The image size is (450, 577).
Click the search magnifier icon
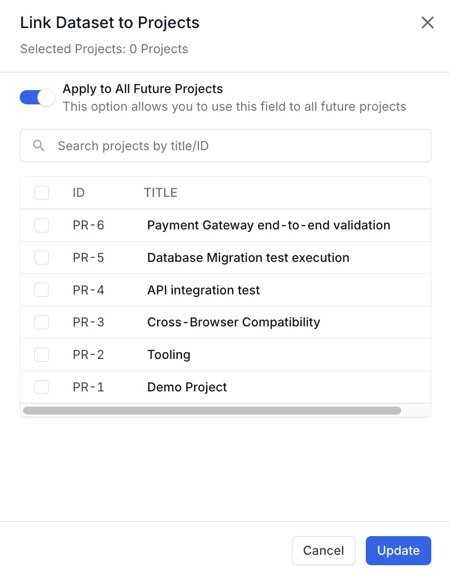coord(39,146)
